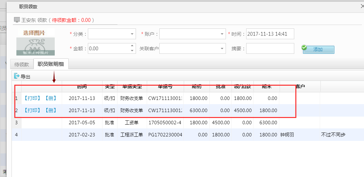Screen dimensions: 364x177
Task: Click the 时间 date input field
Action: (270, 34)
